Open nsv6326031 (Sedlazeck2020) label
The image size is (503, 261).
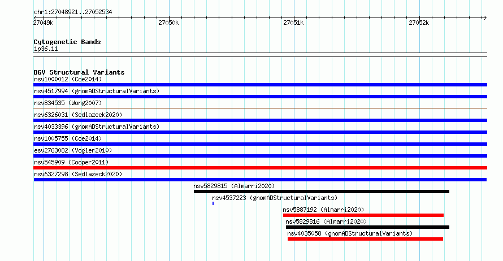point(78,115)
